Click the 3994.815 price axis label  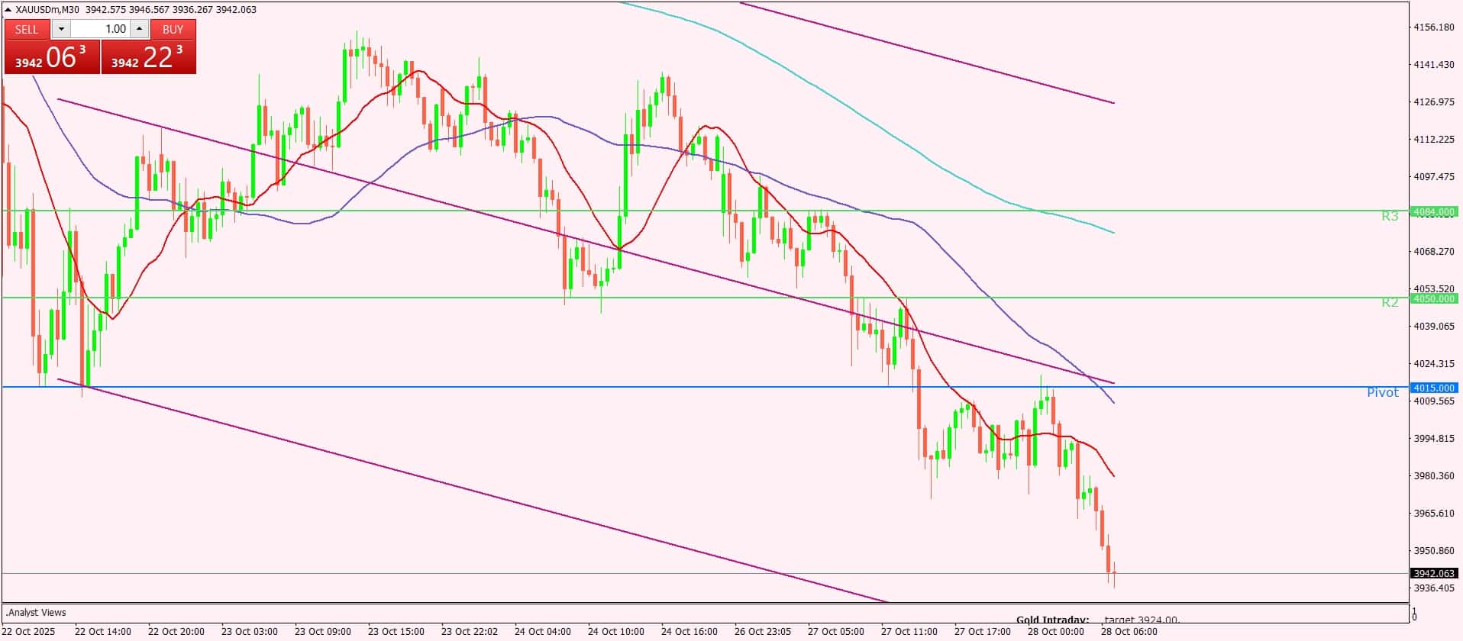coord(1434,439)
